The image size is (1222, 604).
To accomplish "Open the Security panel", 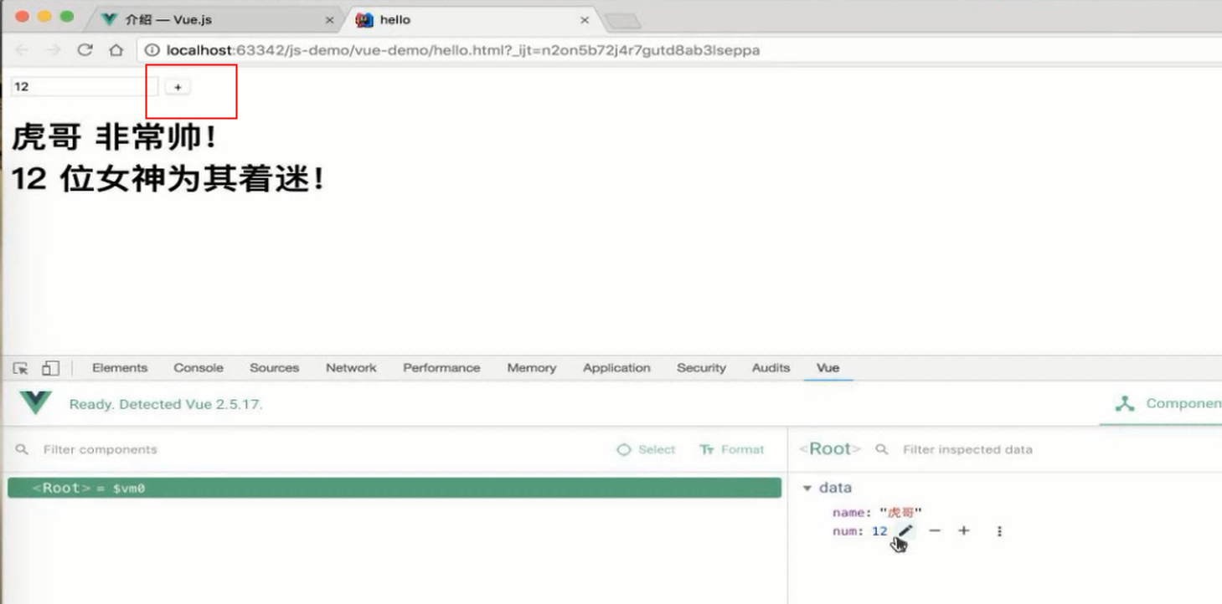I will [x=701, y=368].
